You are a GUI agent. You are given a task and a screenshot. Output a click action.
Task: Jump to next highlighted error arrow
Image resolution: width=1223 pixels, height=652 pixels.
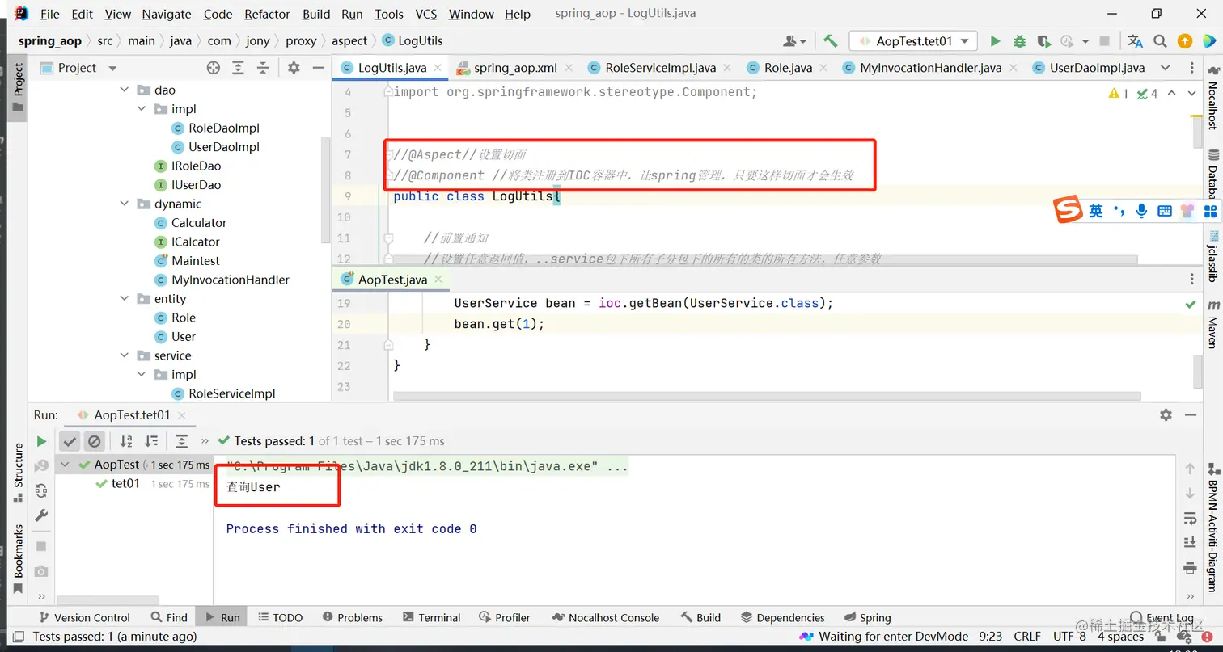(1191, 94)
